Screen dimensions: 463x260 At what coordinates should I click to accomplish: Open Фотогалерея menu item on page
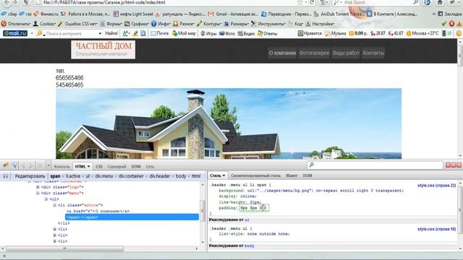point(314,53)
